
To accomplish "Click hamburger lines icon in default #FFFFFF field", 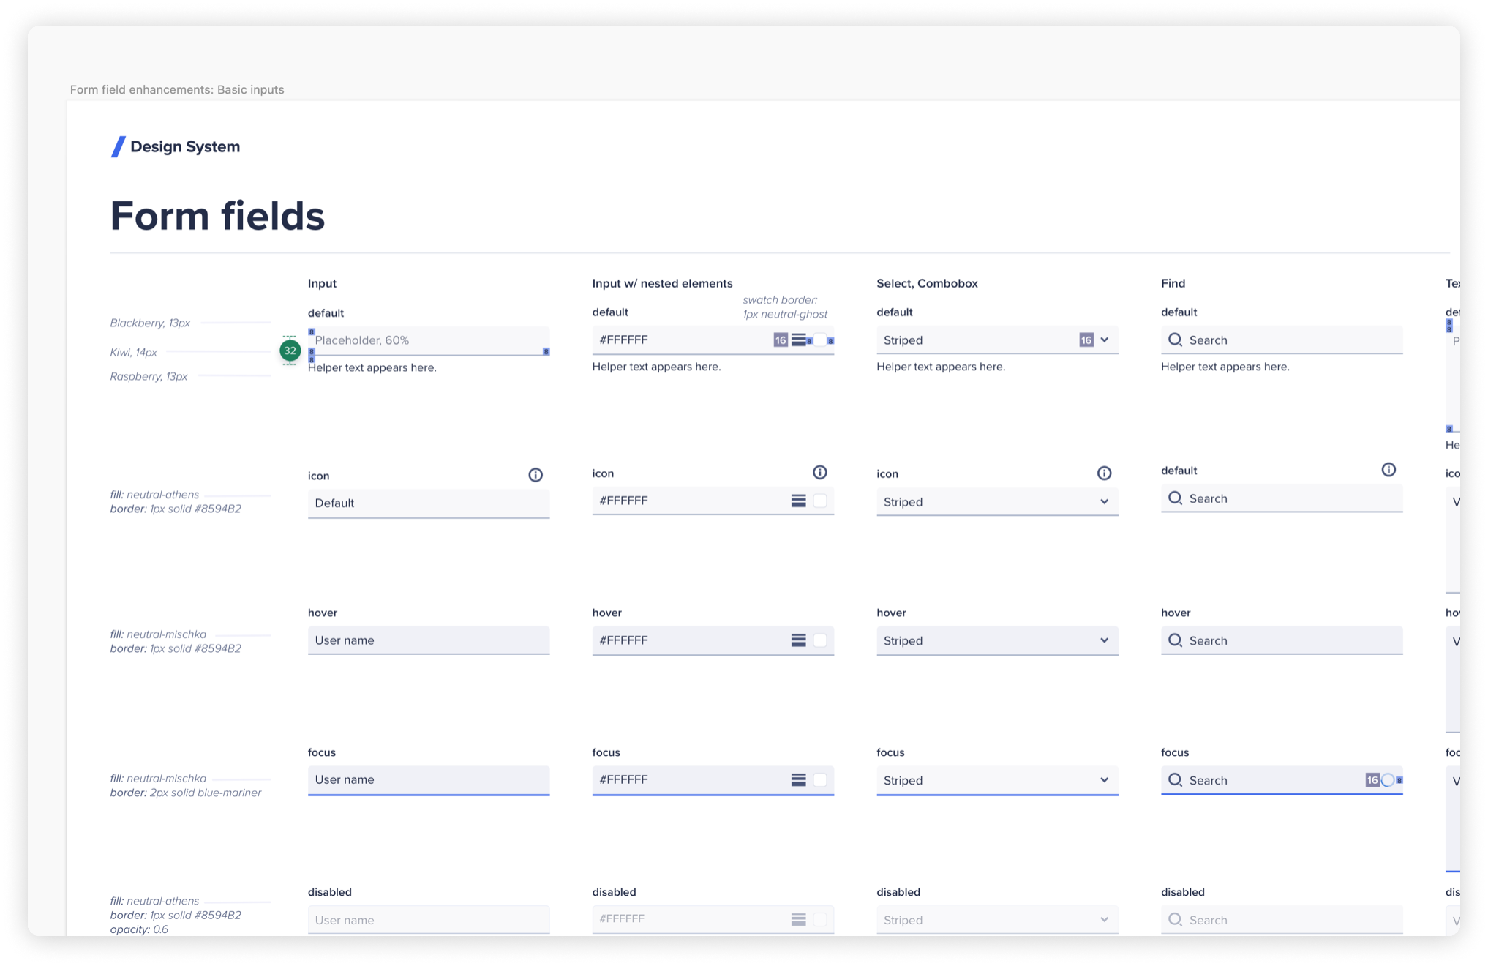I will pos(799,340).
